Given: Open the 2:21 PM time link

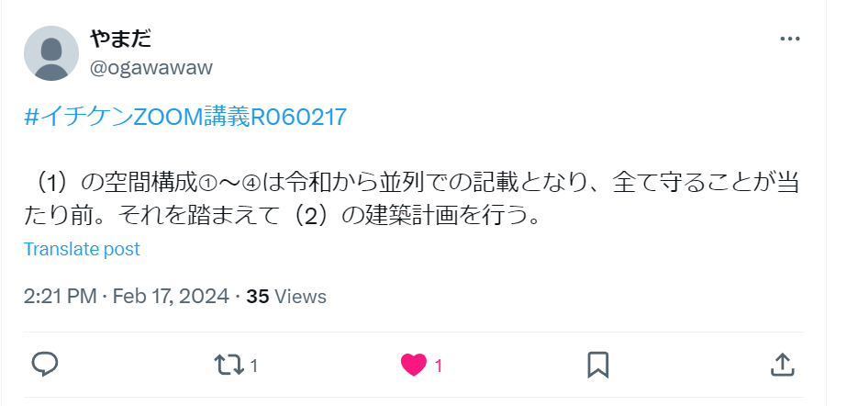Looking at the screenshot, I should [60, 297].
